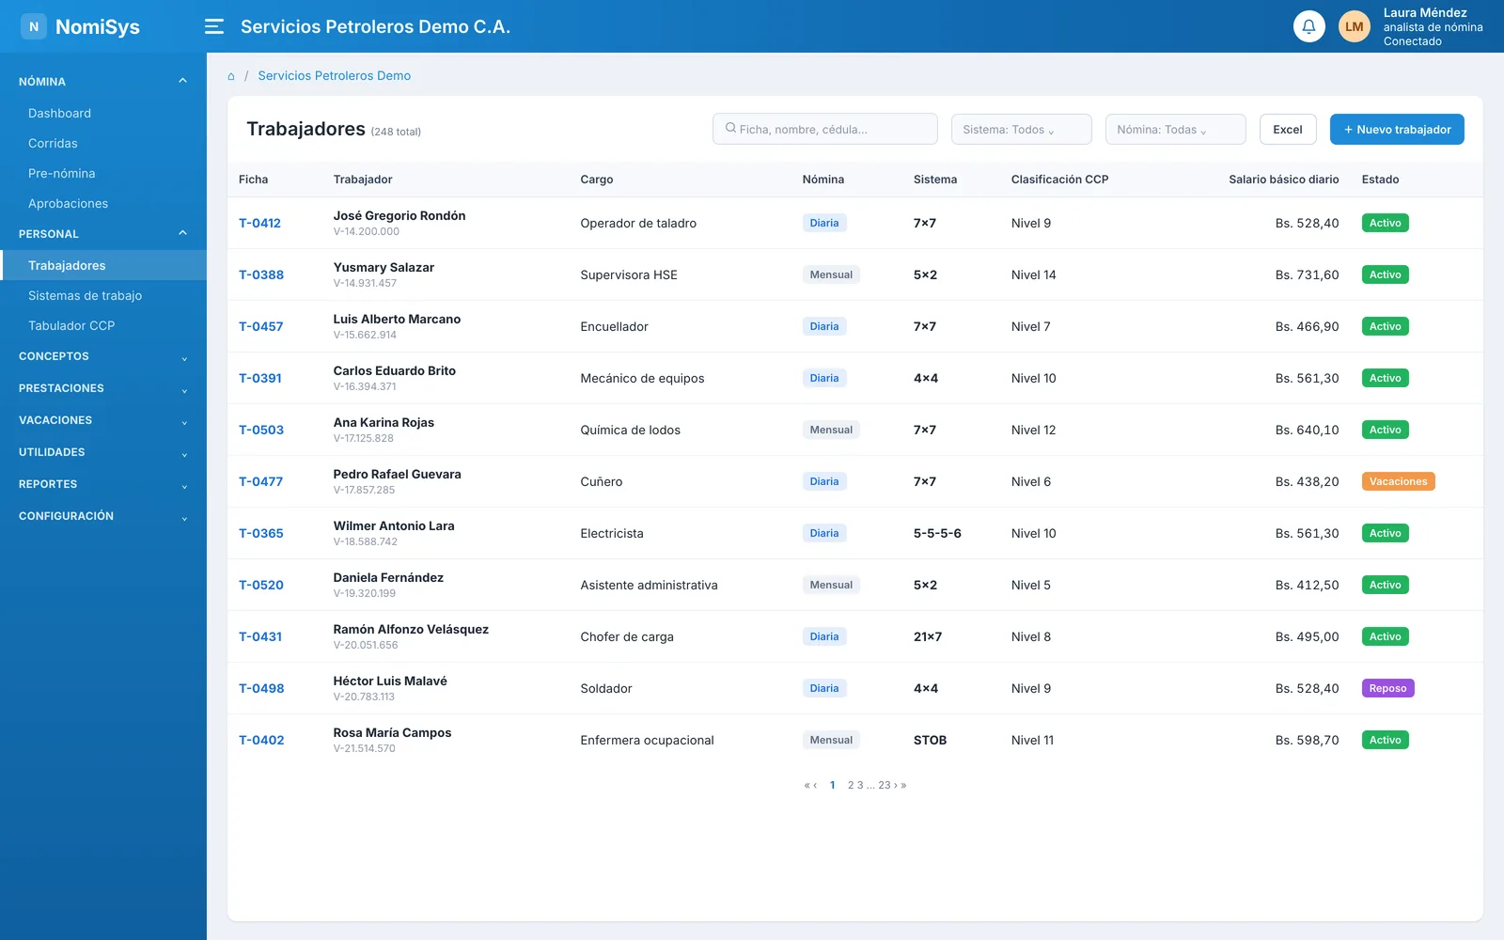The width and height of the screenshot is (1504, 940).
Task: Collapse the PERSONAL sidebar section
Action: (x=103, y=234)
